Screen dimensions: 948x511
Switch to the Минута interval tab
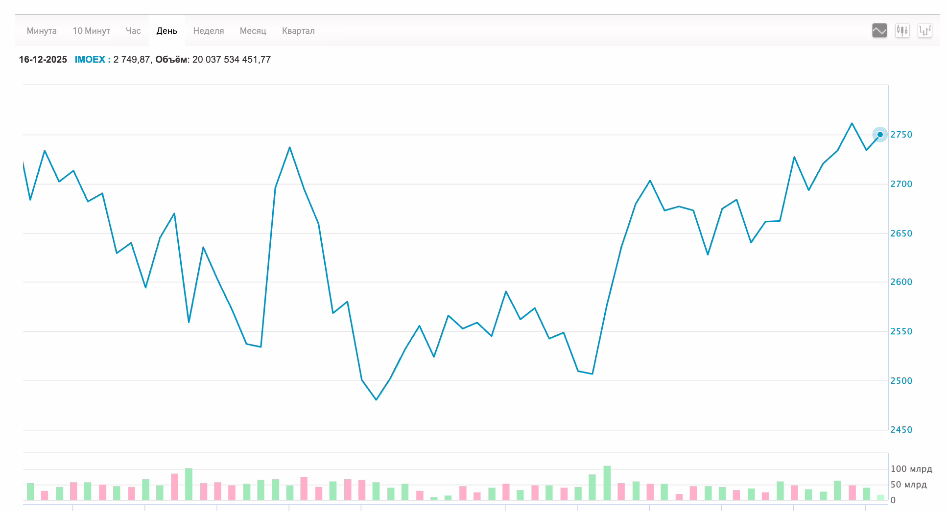click(x=42, y=31)
